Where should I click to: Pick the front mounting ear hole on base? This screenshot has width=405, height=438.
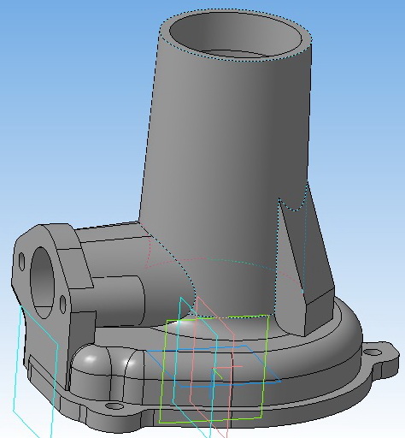(x=114, y=405)
